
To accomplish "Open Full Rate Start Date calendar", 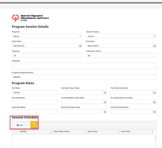I will [105, 92].
